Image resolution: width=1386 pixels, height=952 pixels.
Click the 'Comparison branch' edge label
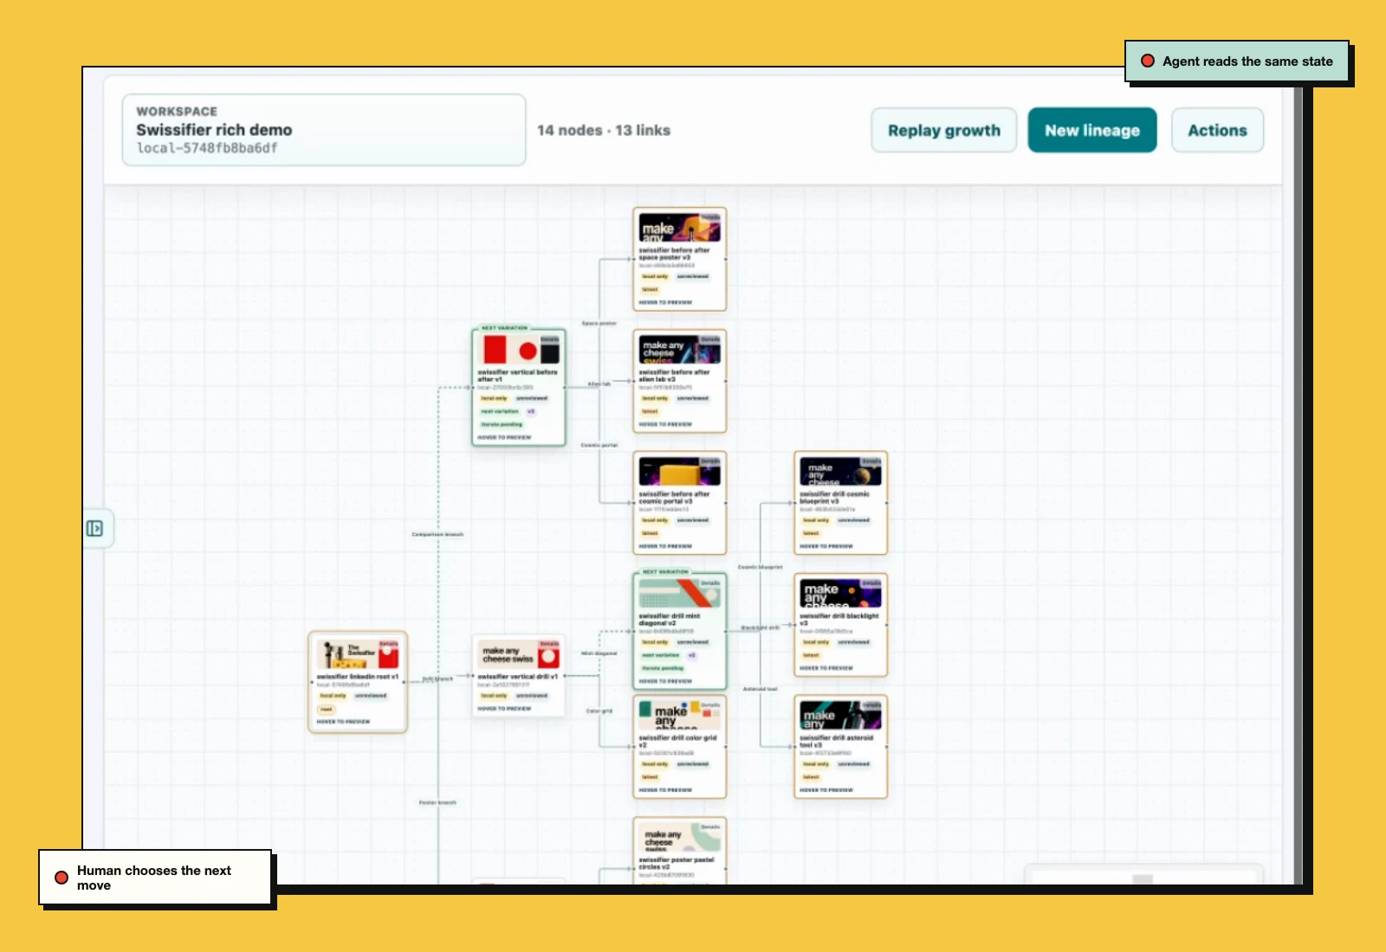[437, 535]
